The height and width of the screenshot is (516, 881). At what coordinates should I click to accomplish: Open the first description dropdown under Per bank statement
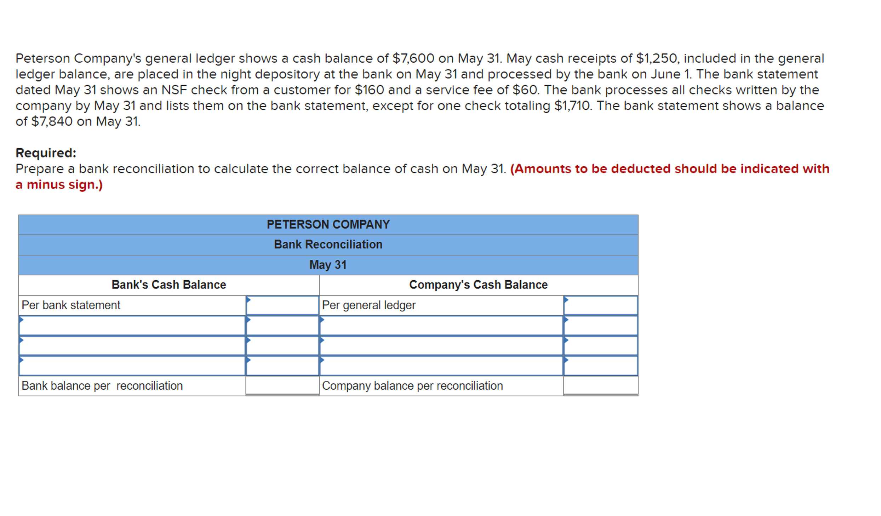pyautogui.click(x=131, y=325)
